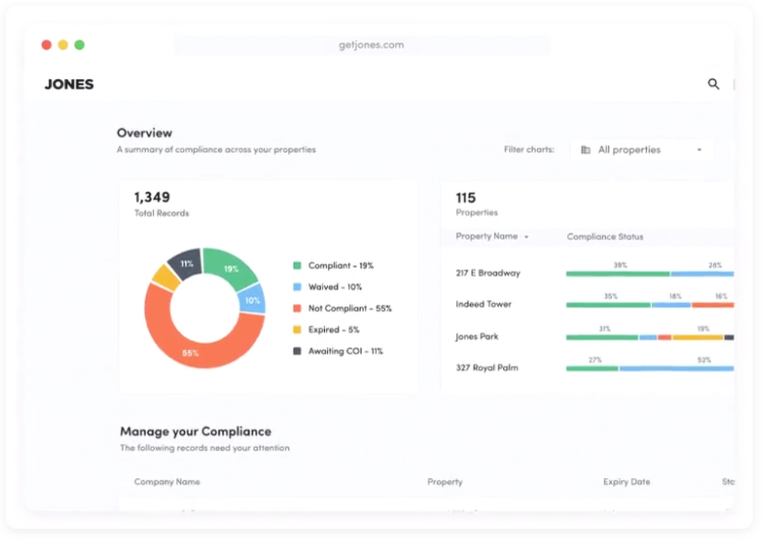Click the orange Not Compliant legend swatch

(296, 308)
